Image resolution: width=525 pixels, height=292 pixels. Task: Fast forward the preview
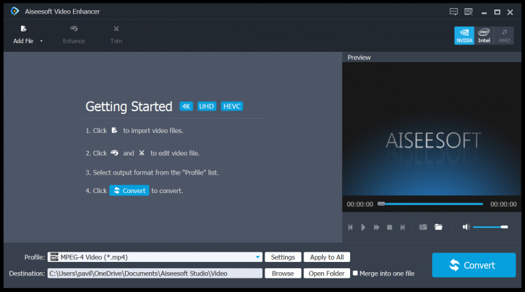click(x=377, y=227)
